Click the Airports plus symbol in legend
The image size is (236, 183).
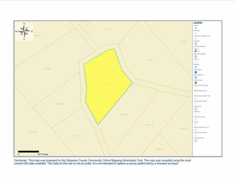tap(196, 28)
